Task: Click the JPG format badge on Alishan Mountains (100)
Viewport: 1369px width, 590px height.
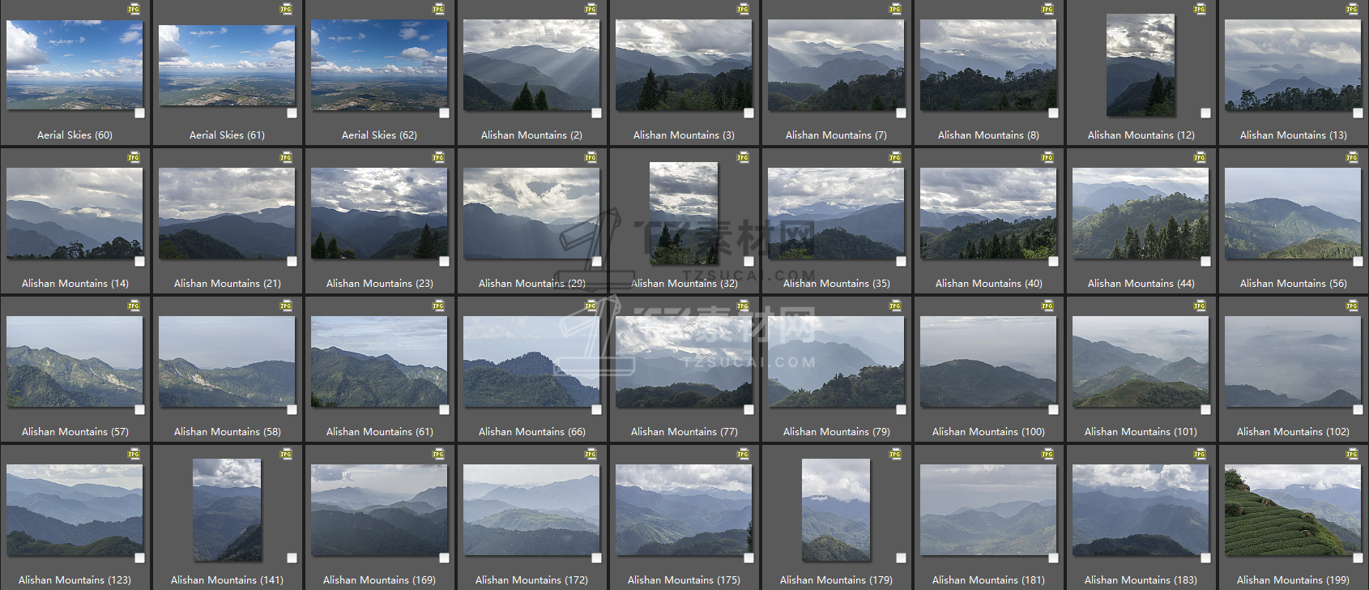Action: 1047,306
